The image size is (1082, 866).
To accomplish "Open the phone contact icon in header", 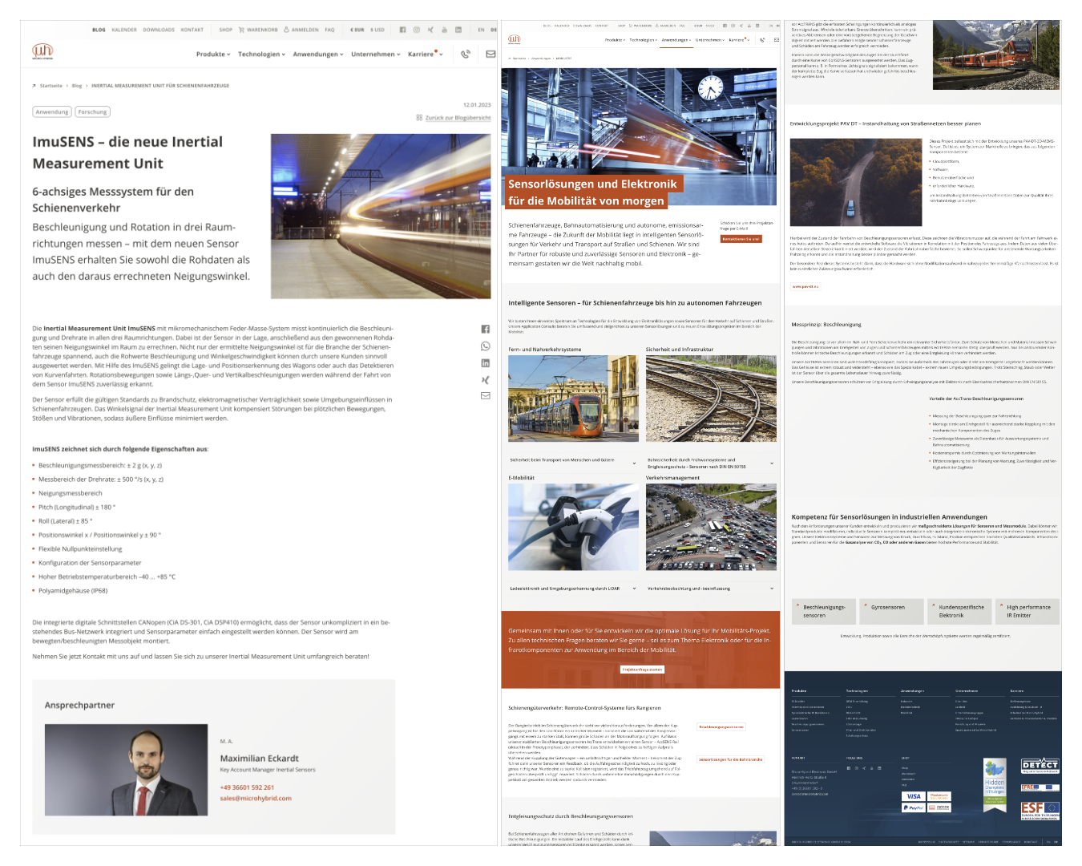I will pos(465,55).
